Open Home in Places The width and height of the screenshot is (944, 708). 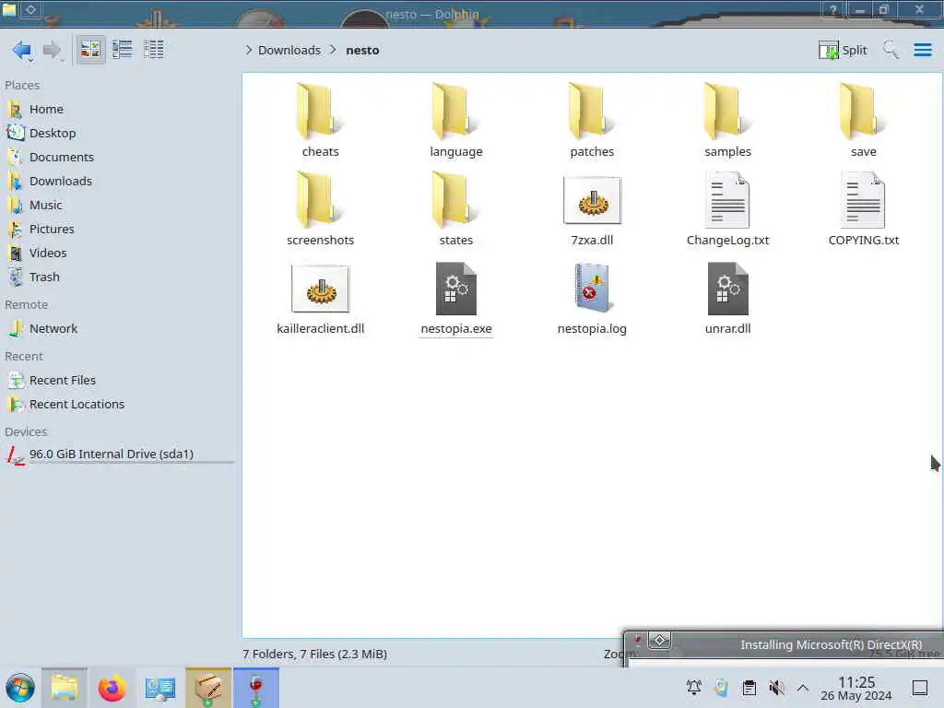pyautogui.click(x=118, y=109)
